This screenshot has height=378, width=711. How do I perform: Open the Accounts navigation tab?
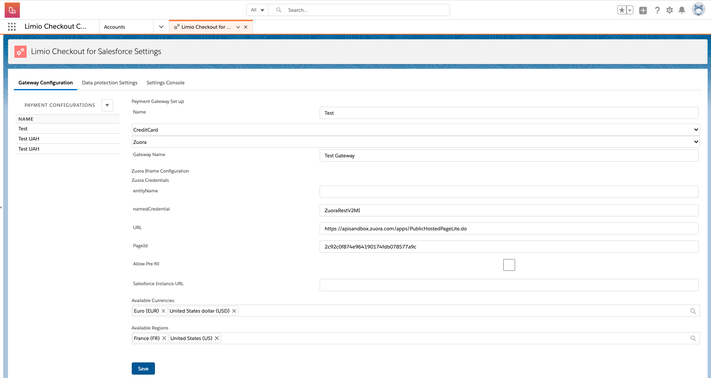[x=114, y=27]
